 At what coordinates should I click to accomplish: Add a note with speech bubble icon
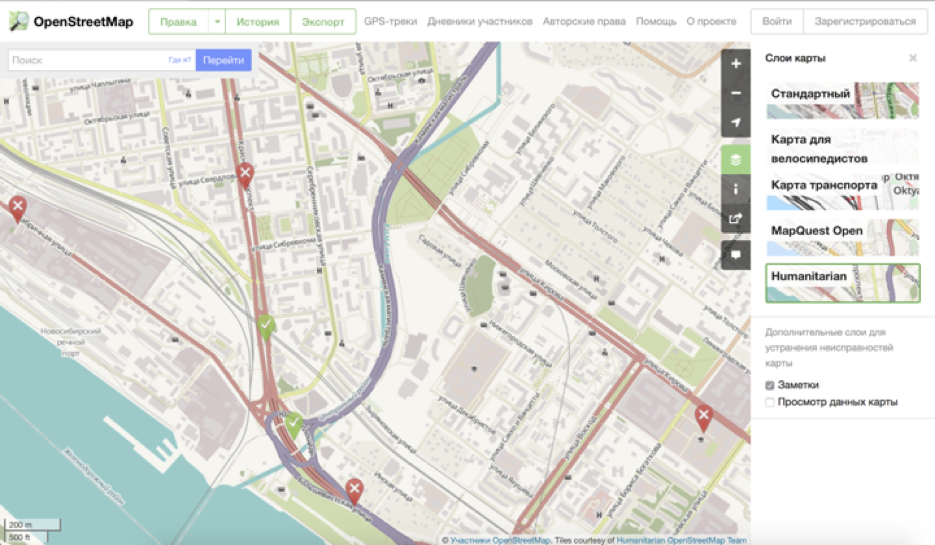[735, 255]
